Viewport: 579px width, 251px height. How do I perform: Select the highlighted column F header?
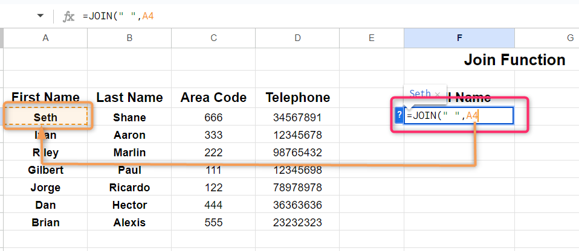(459, 38)
